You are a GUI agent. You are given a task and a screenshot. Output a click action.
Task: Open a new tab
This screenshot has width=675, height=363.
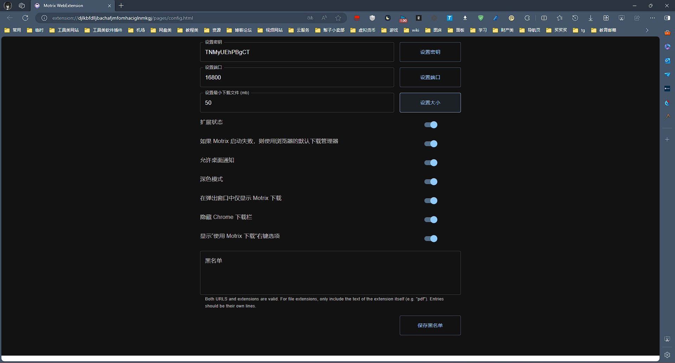(121, 6)
